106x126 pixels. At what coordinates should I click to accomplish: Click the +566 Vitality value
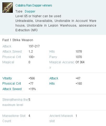tap(32, 78)
